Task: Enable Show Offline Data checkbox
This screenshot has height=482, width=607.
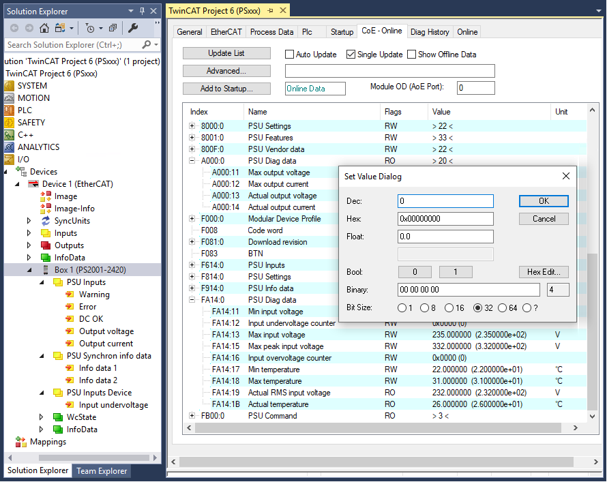Action: click(x=411, y=54)
